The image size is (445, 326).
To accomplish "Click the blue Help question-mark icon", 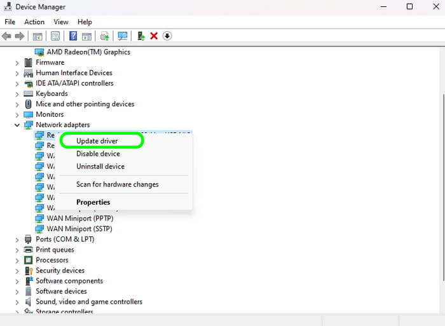I will (x=73, y=36).
